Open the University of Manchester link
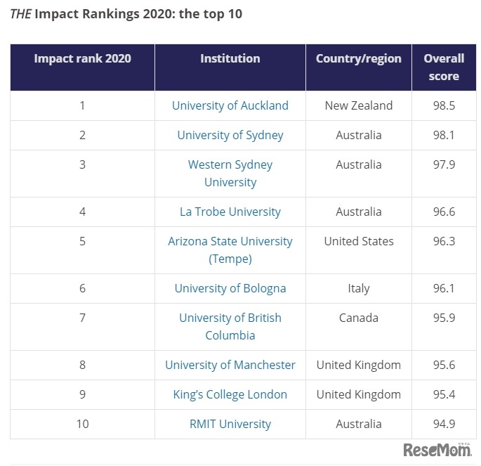Viewport: 481px width, 466px height. pos(230,365)
